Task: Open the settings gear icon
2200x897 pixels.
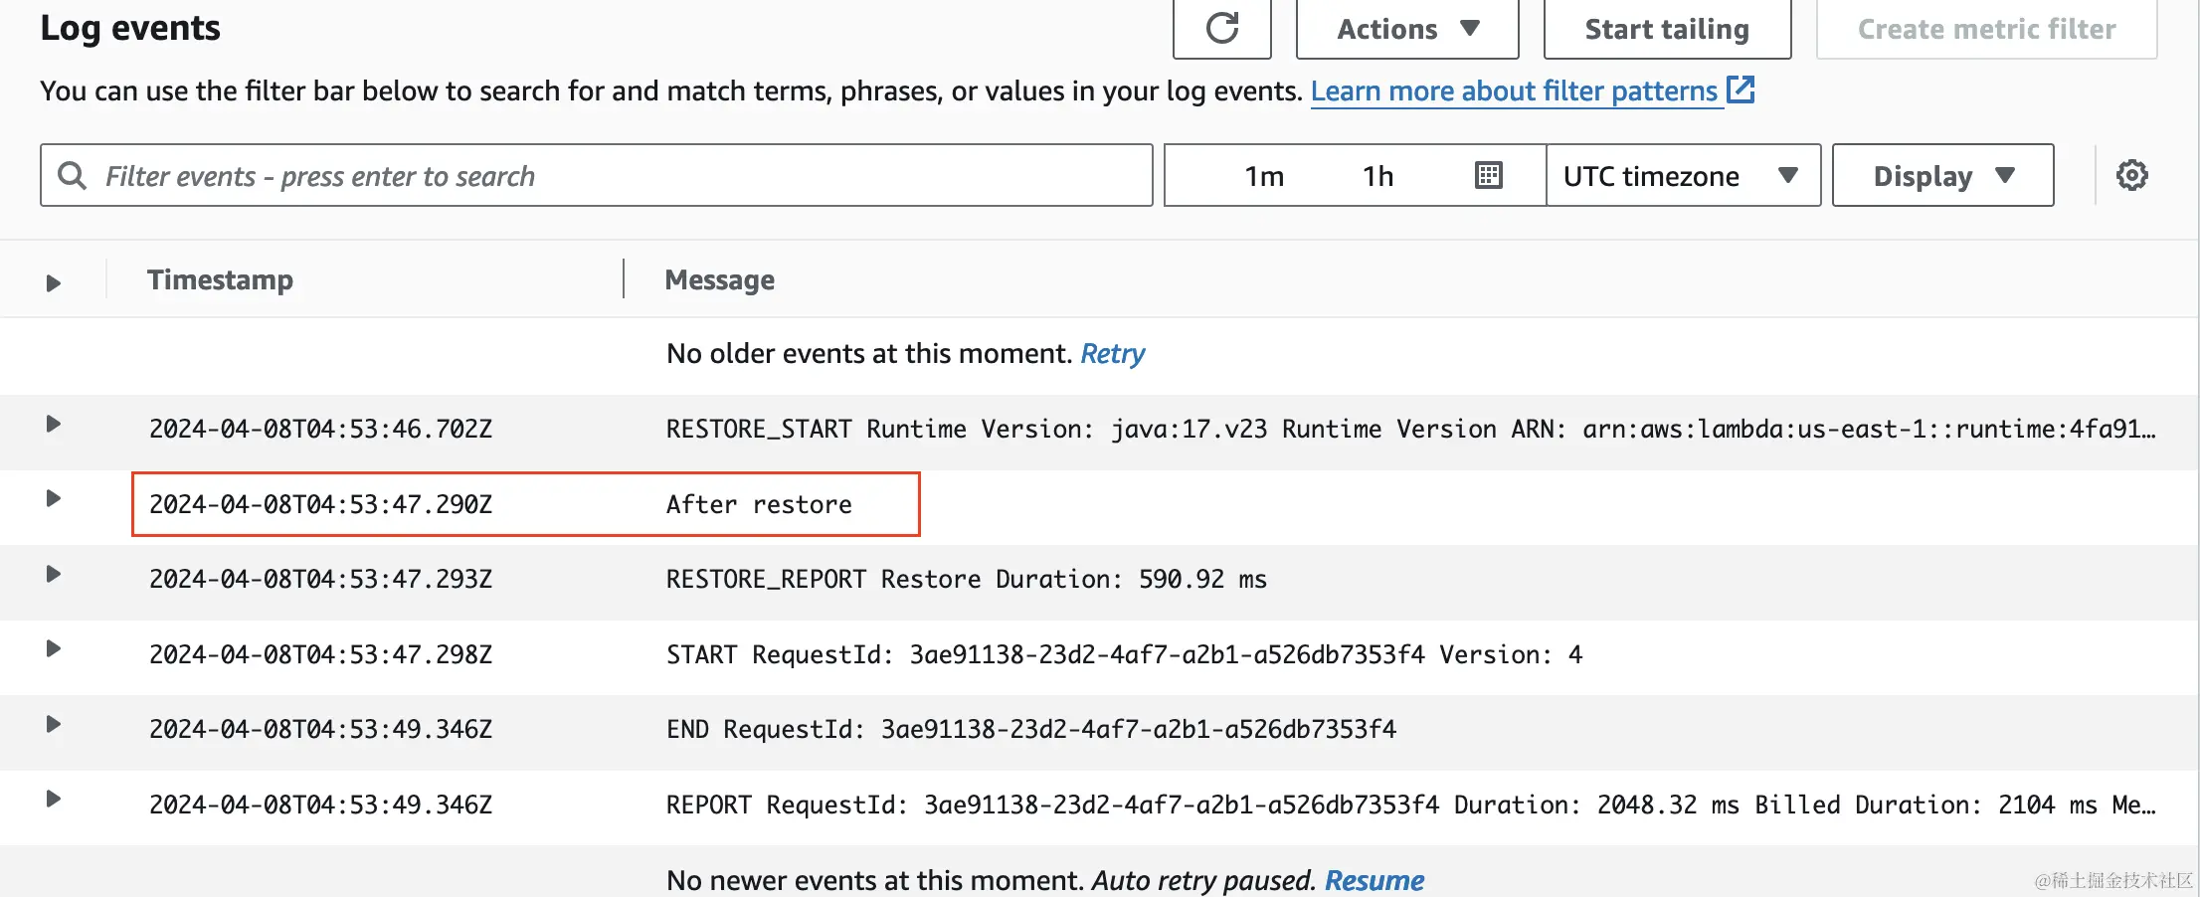Action: pos(2131,176)
